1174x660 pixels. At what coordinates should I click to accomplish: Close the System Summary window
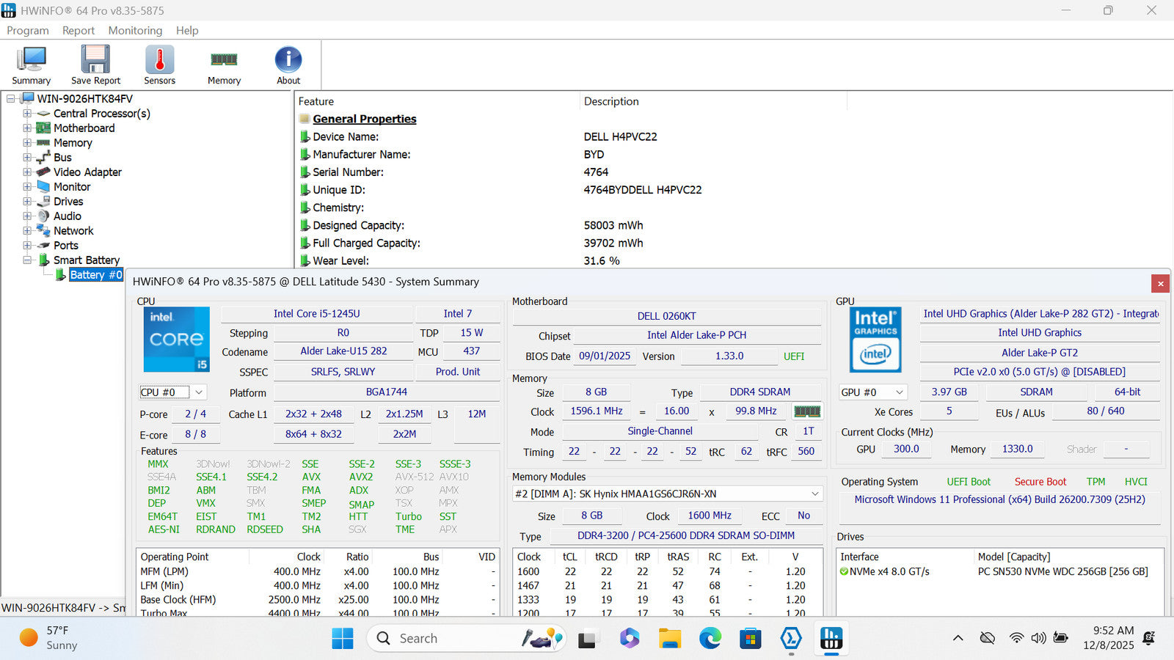pos(1160,283)
